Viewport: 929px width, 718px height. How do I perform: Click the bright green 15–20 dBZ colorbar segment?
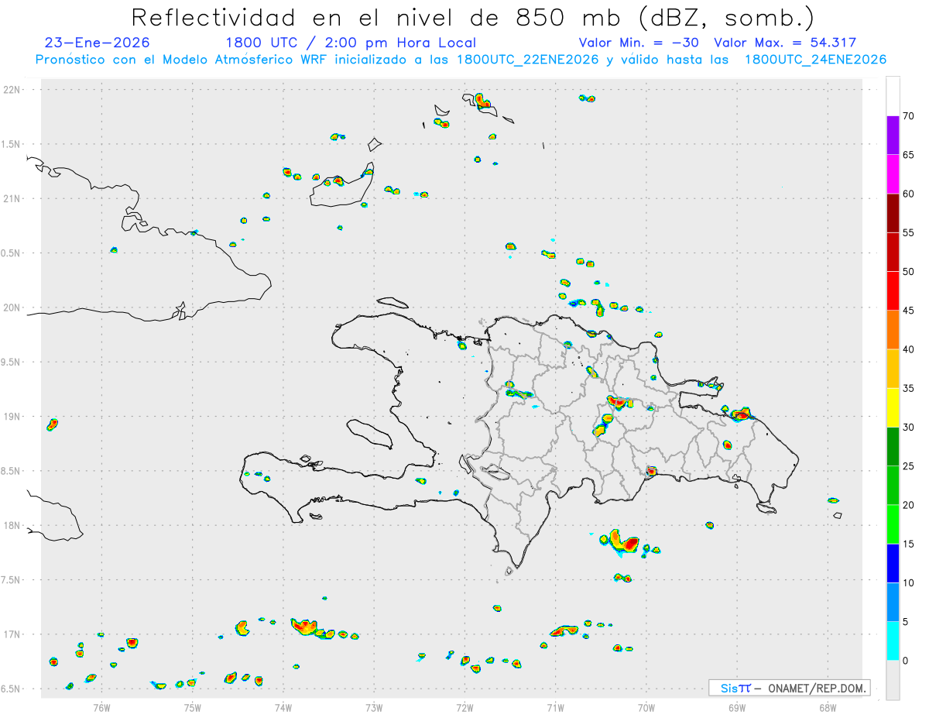pyautogui.click(x=893, y=524)
